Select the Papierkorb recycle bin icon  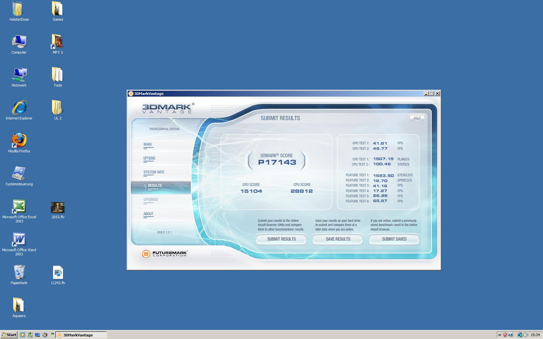click(x=19, y=275)
